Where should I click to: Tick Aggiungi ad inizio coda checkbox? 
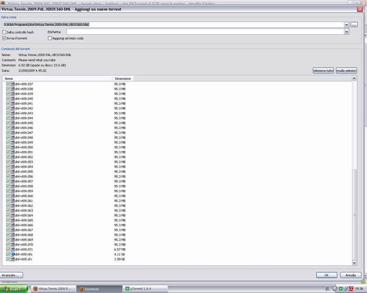50,38
